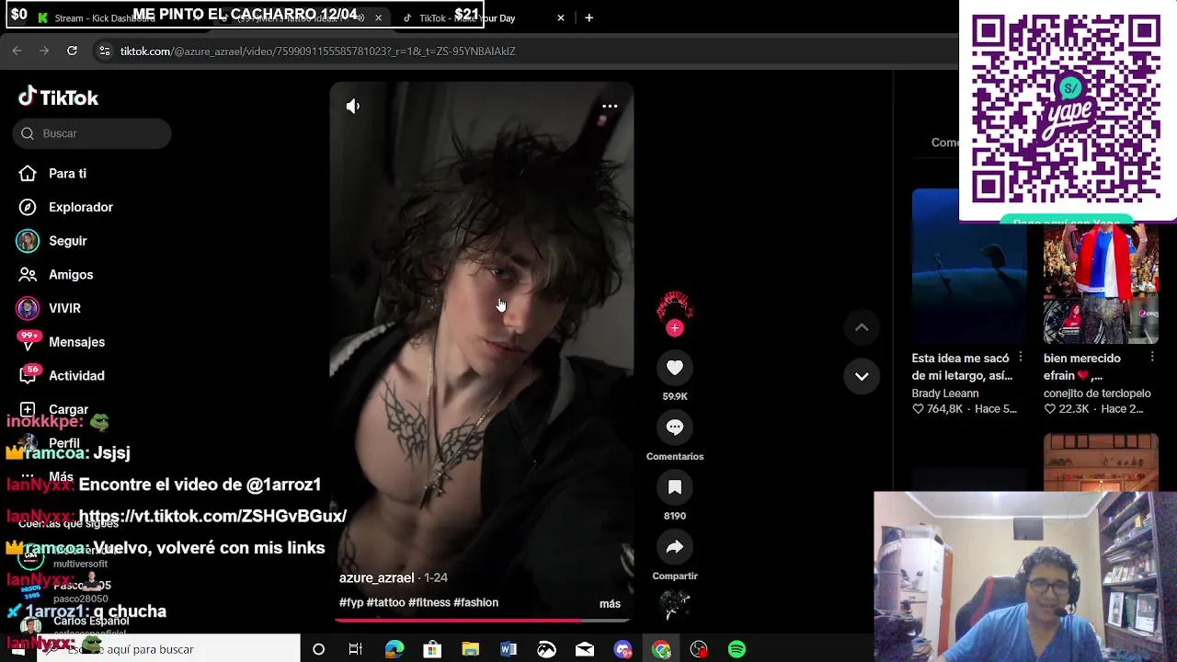The width and height of the screenshot is (1177, 662).
Task: Open Task View on the taskbar
Action: [356, 649]
